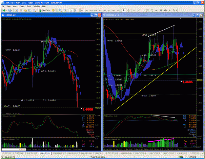Open the Profiles icon in the toolbar
The image size is (205, 159).
tap(10, 10)
